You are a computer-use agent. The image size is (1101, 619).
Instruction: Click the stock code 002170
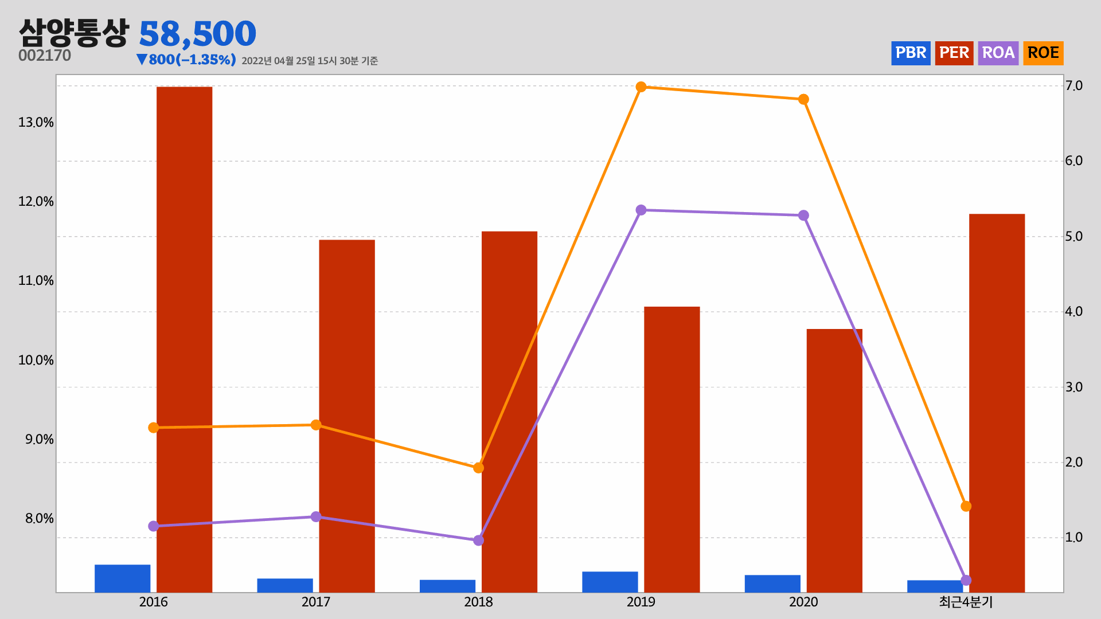click(x=45, y=56)
